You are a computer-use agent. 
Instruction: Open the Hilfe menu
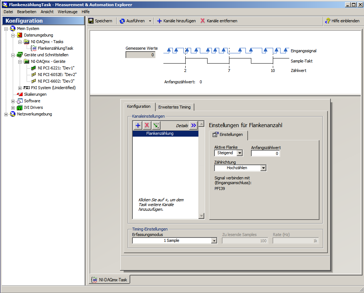[x=85, y=12]
